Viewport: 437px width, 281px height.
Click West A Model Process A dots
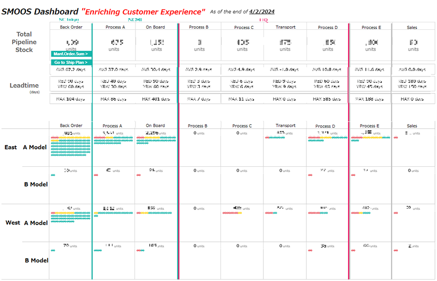pos(114,213)
